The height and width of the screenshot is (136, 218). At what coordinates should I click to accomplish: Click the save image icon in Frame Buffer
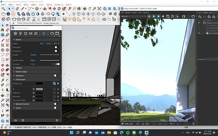point(169,16)
